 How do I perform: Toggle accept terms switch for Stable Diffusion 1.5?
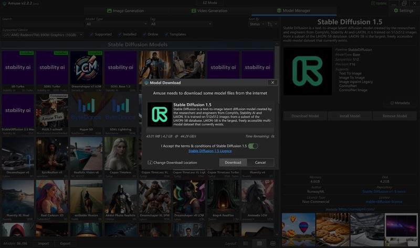253,146
